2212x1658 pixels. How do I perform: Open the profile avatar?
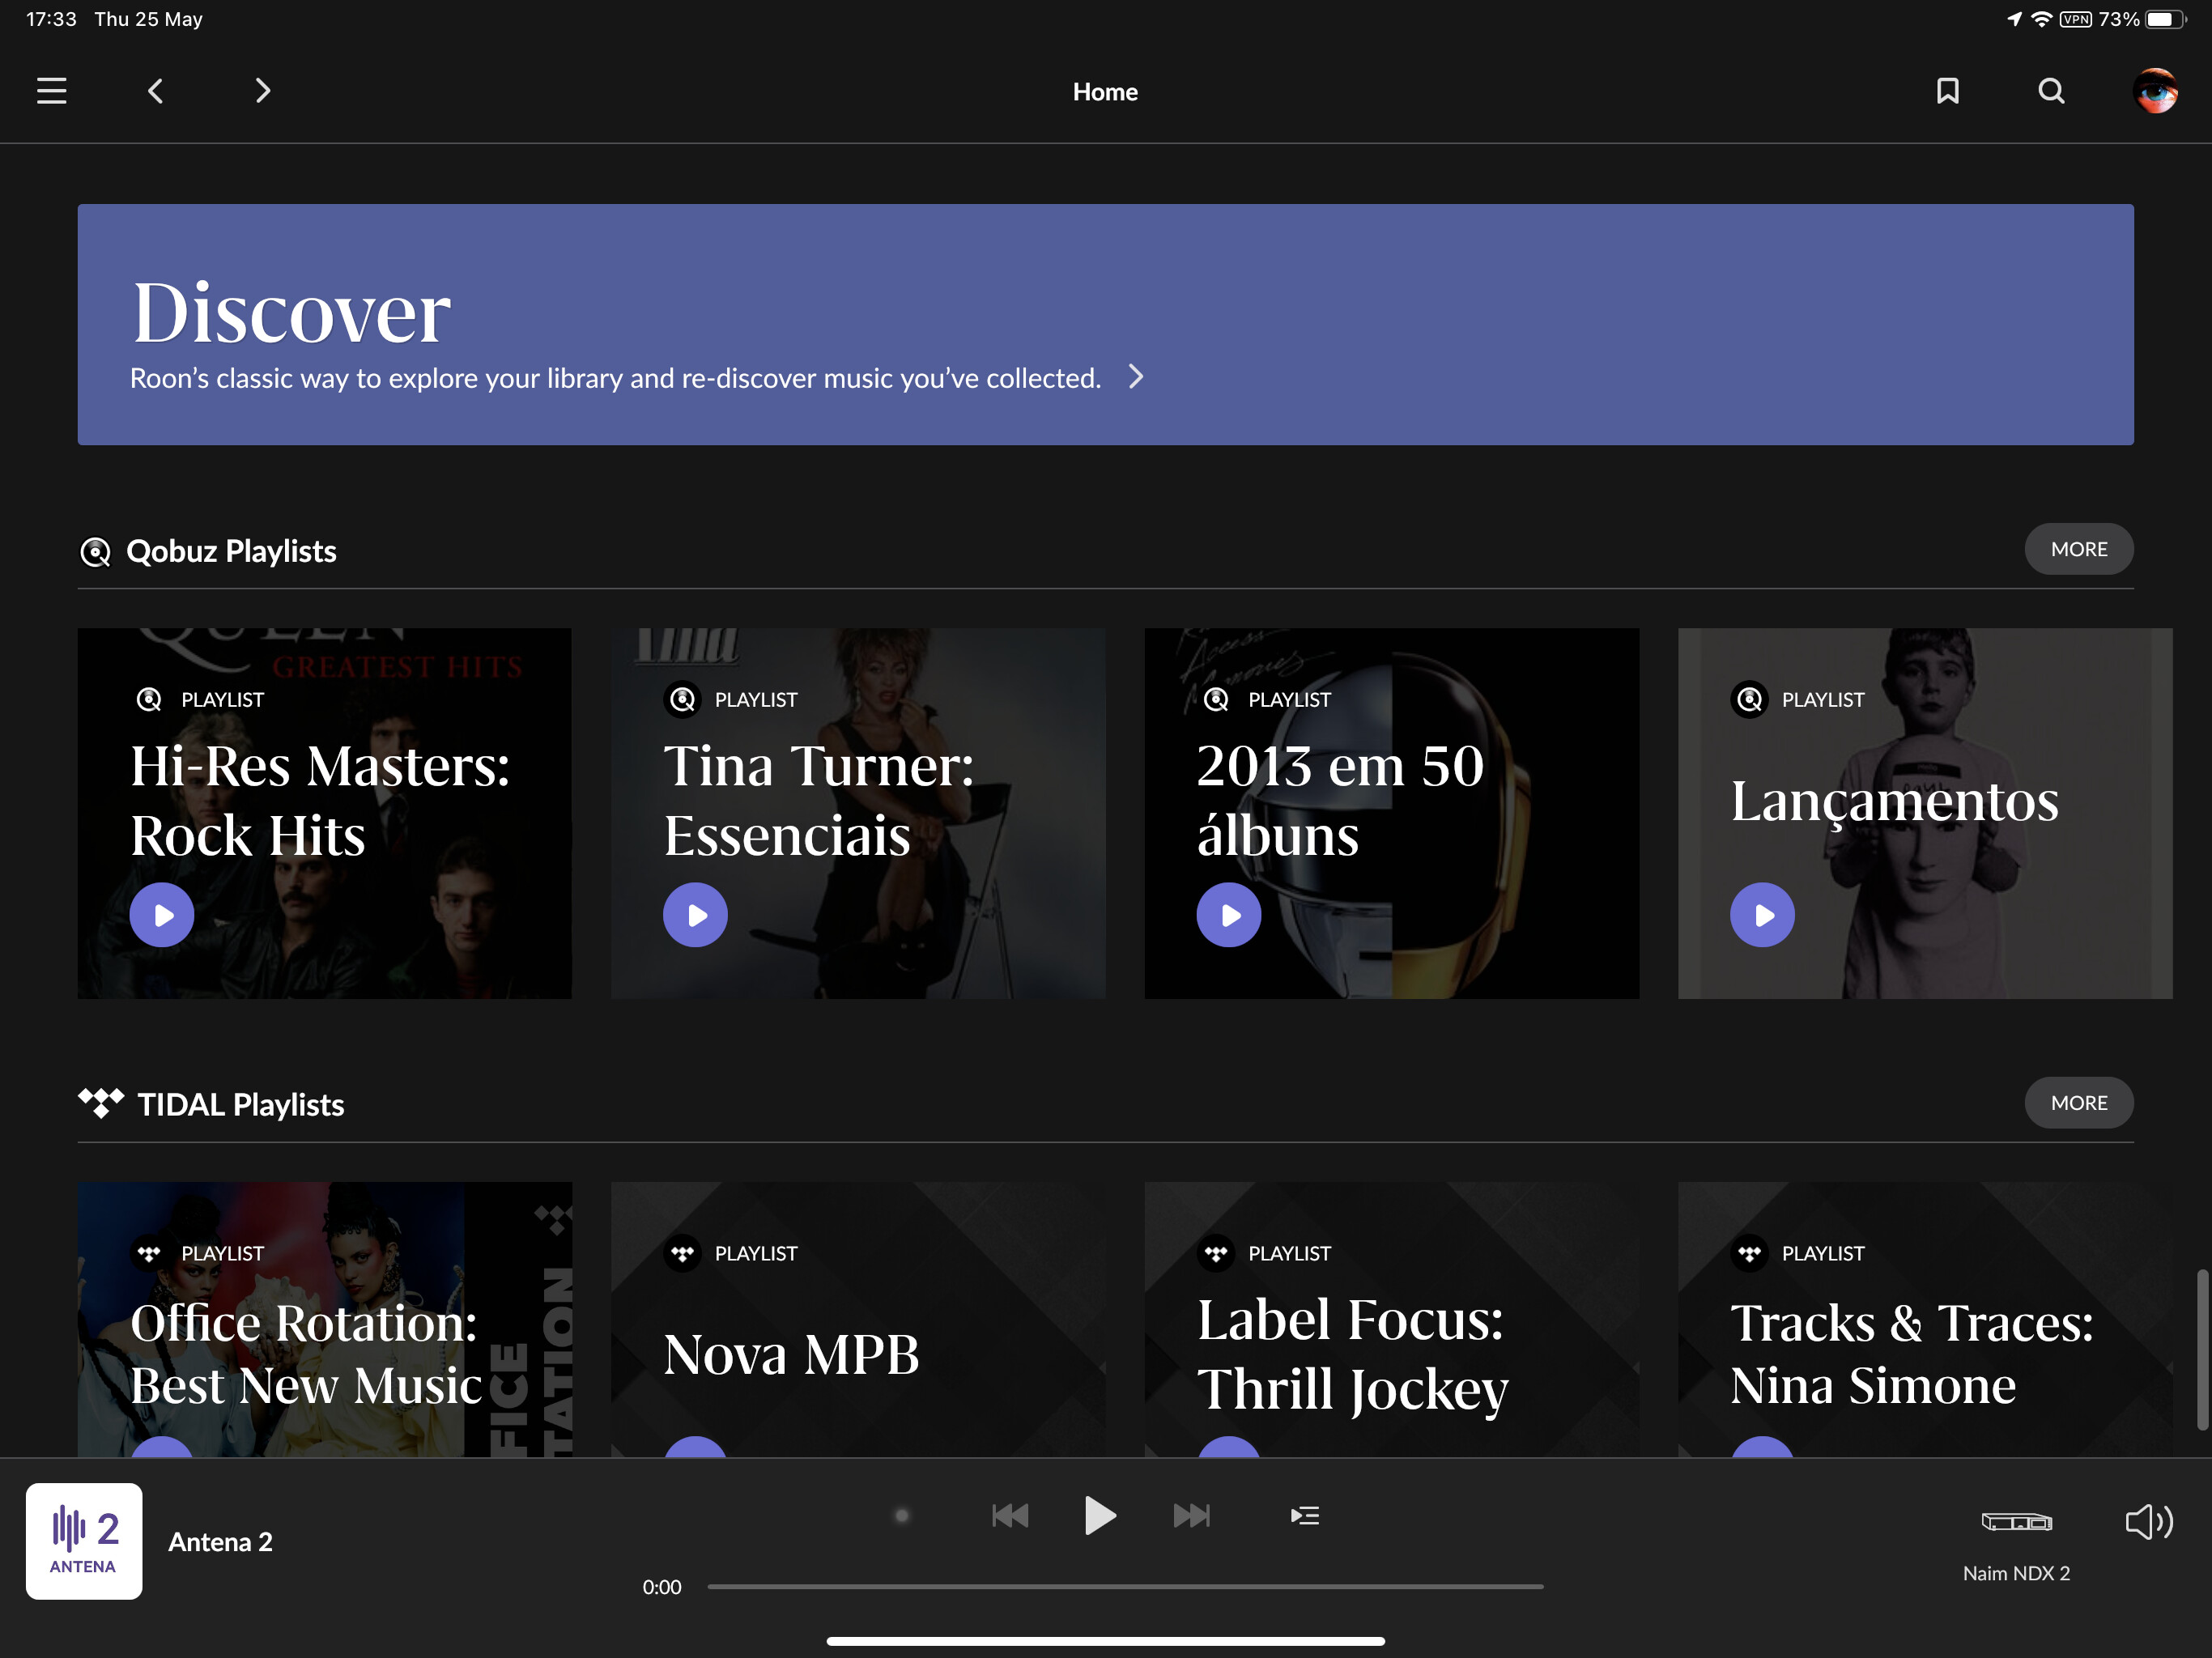click(x=2155, y=91)
